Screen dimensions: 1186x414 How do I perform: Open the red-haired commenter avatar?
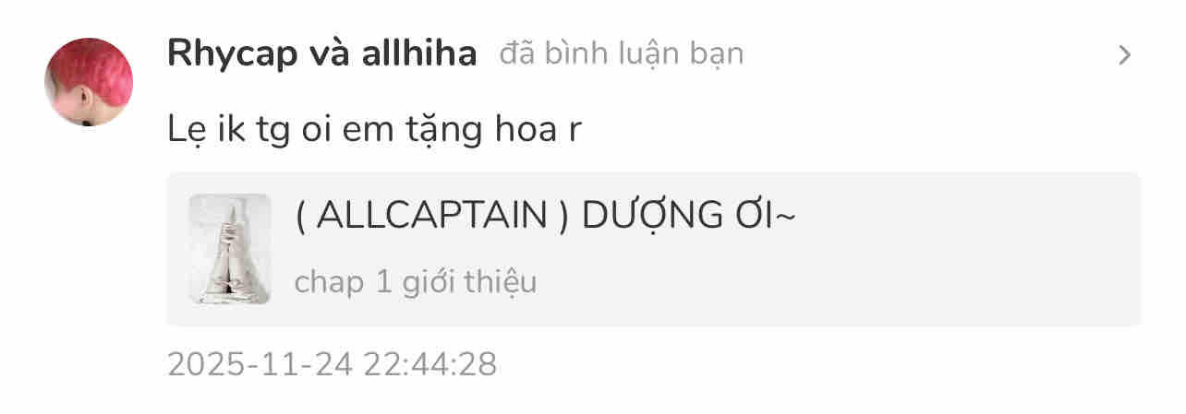[89, 81]
